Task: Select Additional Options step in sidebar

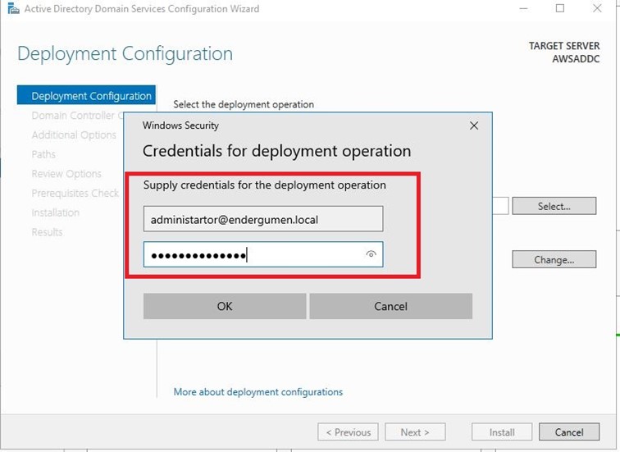Action: point(74,135)
